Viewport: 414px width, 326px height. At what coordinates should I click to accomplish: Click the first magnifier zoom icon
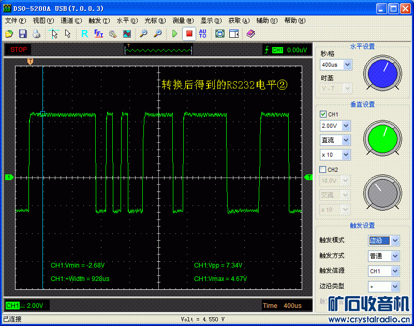coord(143,34)
